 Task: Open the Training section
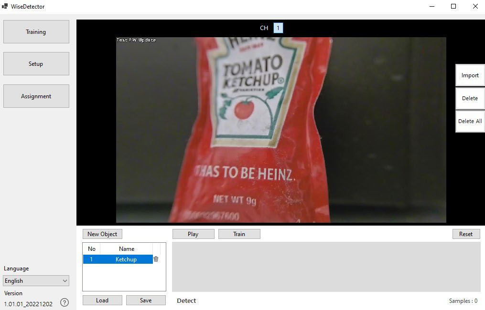pyautogui.click(x=36, y=32)
